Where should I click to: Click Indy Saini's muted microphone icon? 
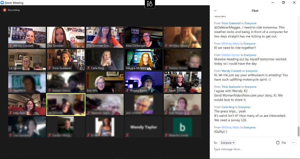pyautogui.click(x=11, y=113)
